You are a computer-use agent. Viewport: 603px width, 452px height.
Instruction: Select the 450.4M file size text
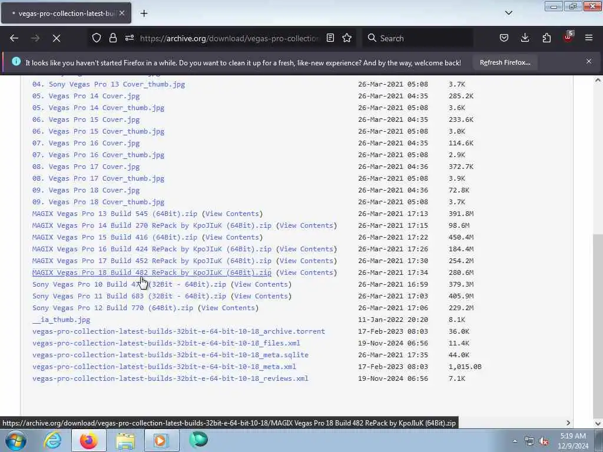(x=461, y=237)
